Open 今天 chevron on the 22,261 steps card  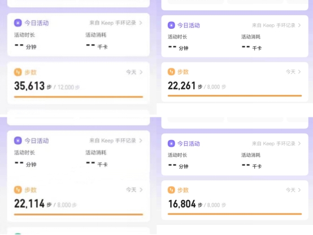293,72
